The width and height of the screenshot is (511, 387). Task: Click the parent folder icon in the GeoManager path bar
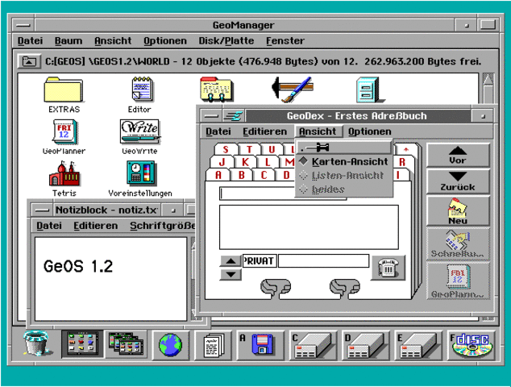coord(29,61)
